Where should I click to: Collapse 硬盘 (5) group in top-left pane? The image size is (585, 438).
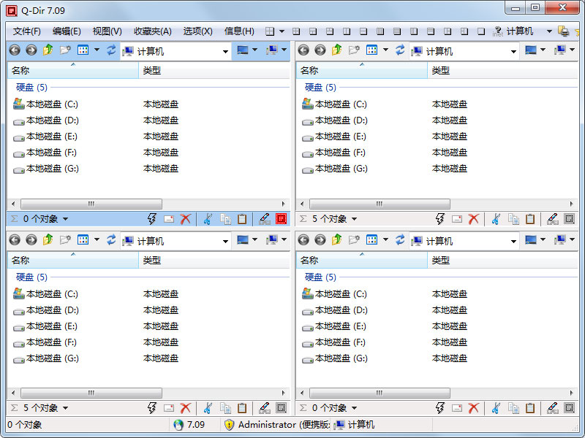31,88
